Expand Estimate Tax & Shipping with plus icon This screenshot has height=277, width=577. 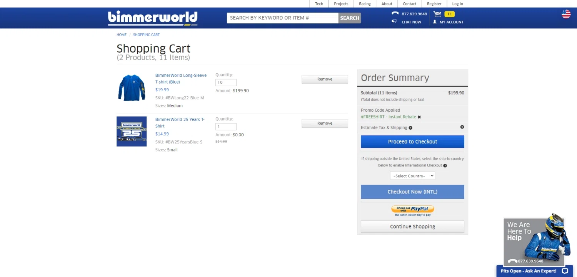pyautogui.click(x=462, y=127)
